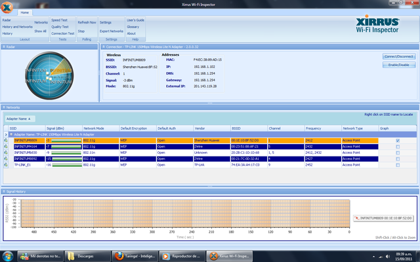Sort by the Vendor column header
This screenshot has width=420, height=262.
tap(211, 128)
